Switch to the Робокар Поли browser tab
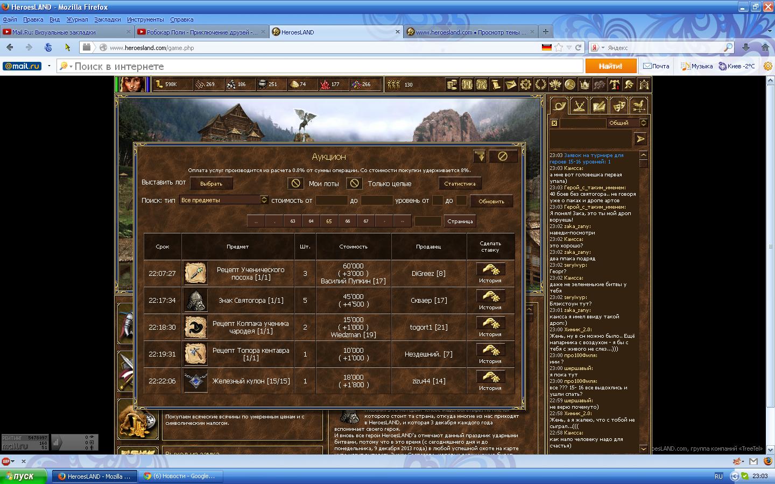This screenshot has width=775, height=484. pyautogui.click(x=201, y=32)
